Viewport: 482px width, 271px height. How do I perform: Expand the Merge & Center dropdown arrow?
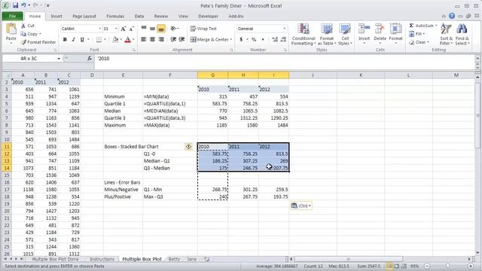point(231,40)
